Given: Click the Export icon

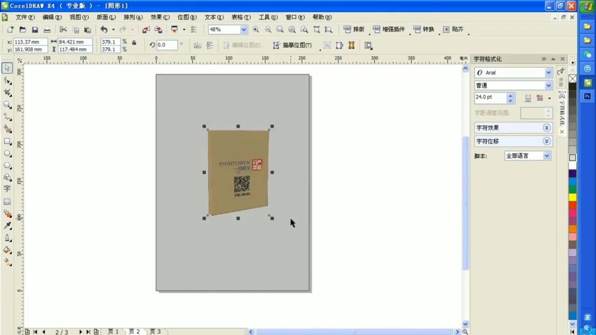Looking at the screenshot, I should [158, 29].
